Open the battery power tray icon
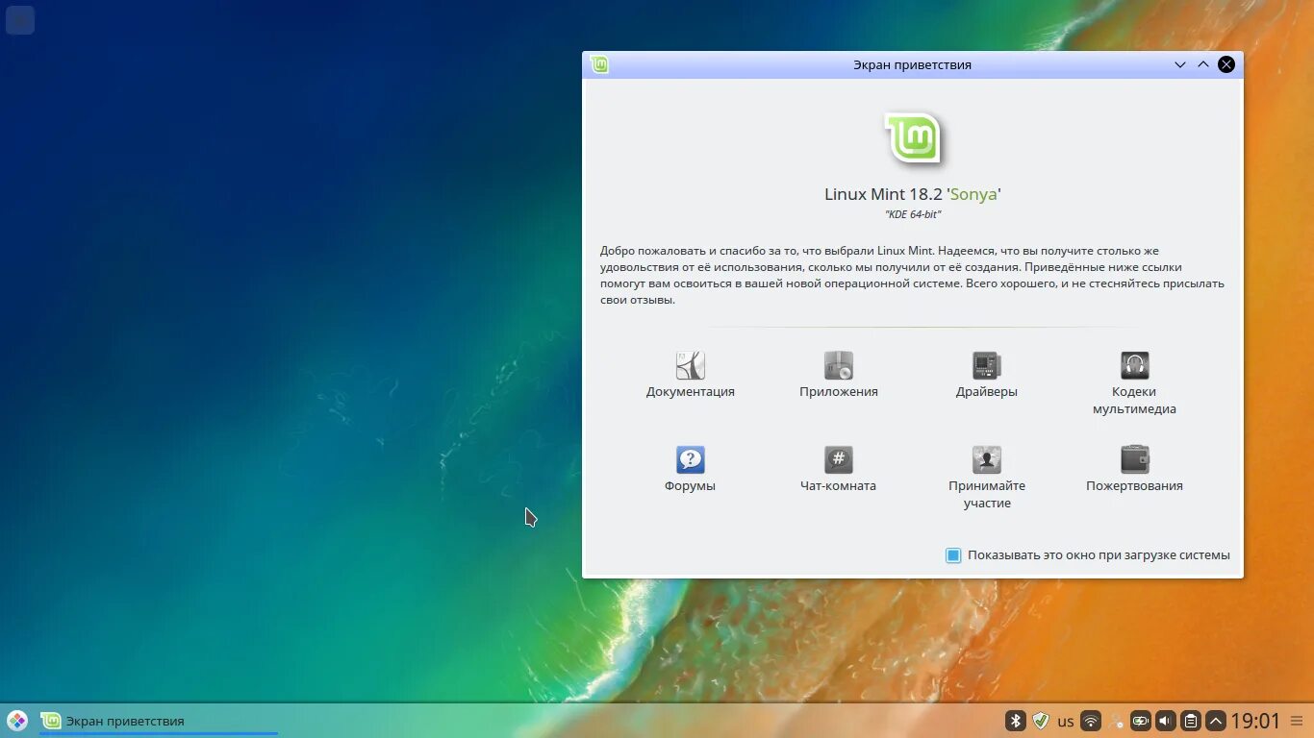This screenshot has width=1314, height=738. coord(1141,721)
